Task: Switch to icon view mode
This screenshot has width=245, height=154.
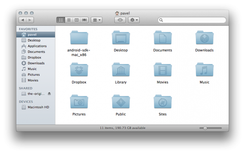Action: pyautogui.click(x=61, y=20)
